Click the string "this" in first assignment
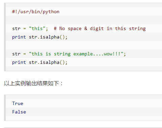This screenshot has height=128, width=162. pyautogui.click(x=37, y=29)
